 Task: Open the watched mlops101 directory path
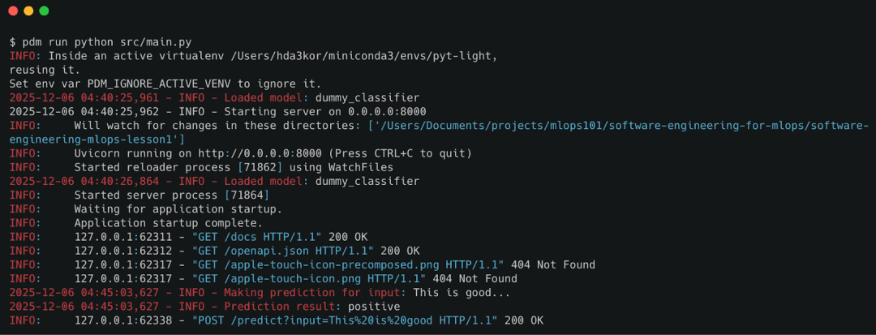point(618,126)
